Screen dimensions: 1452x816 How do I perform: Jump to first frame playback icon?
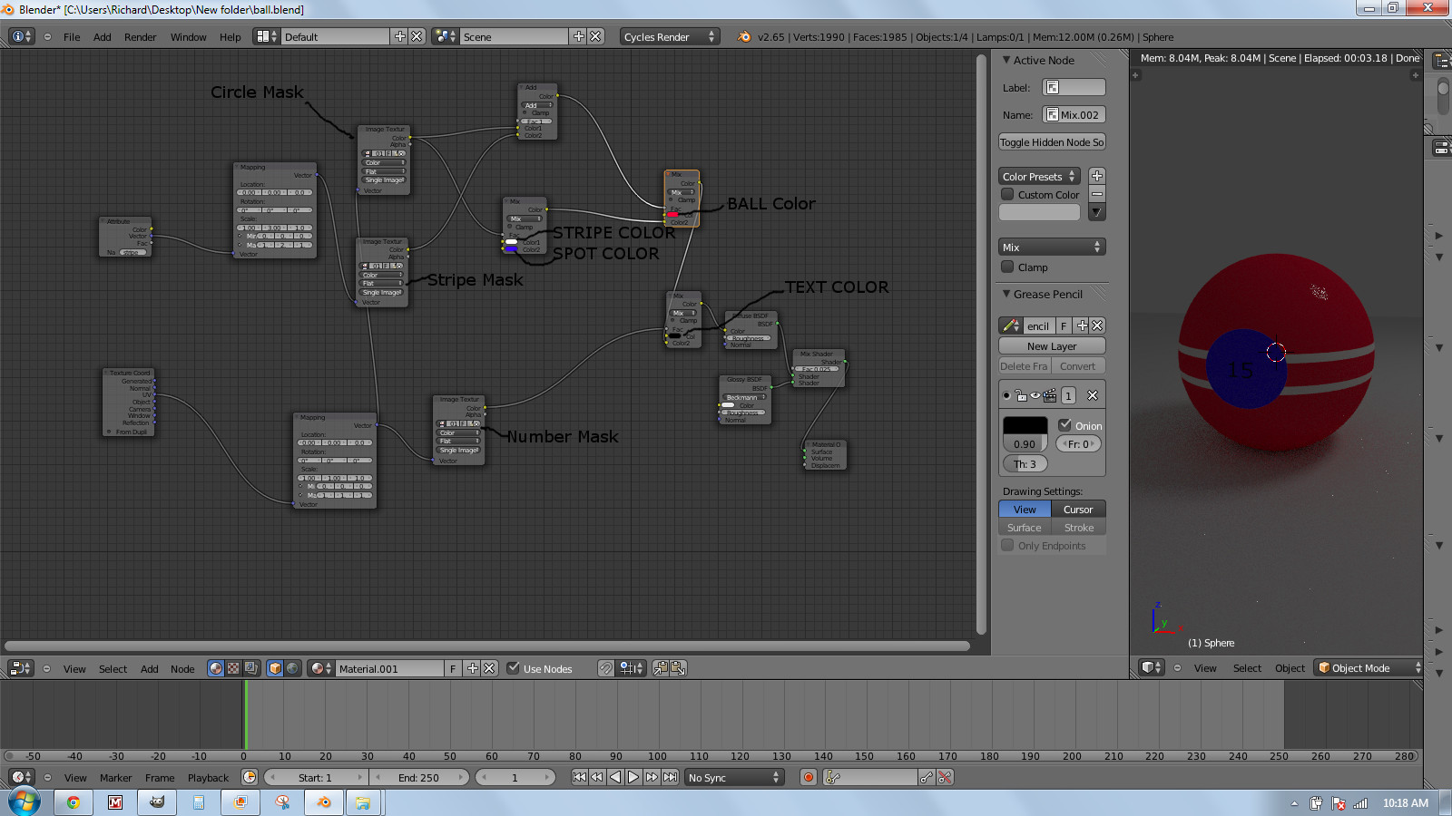(x=579, y=777)
